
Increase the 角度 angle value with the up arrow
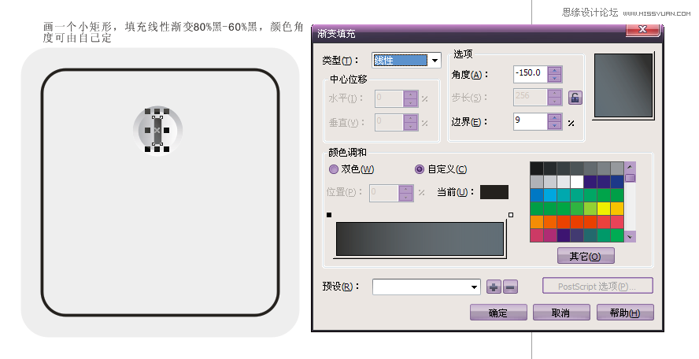tap(555, 69)
